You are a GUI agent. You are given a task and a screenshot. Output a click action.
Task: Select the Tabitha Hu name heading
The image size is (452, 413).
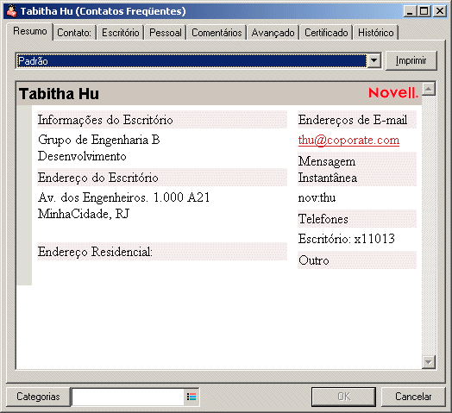click(60, 94)
